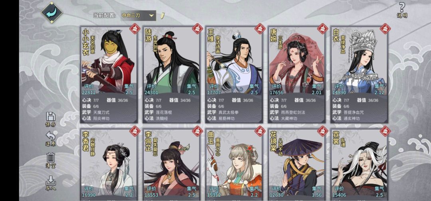Click the trash can clear icon
Image resolution: width=431 pixels, height=201 pixels.
coord(51,160)
